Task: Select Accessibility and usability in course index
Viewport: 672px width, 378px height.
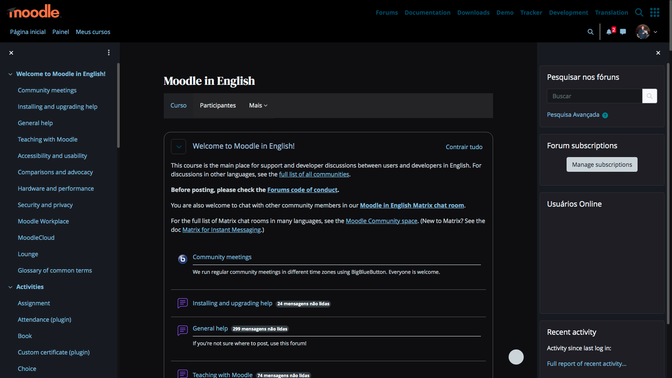Action: (52, 156)
